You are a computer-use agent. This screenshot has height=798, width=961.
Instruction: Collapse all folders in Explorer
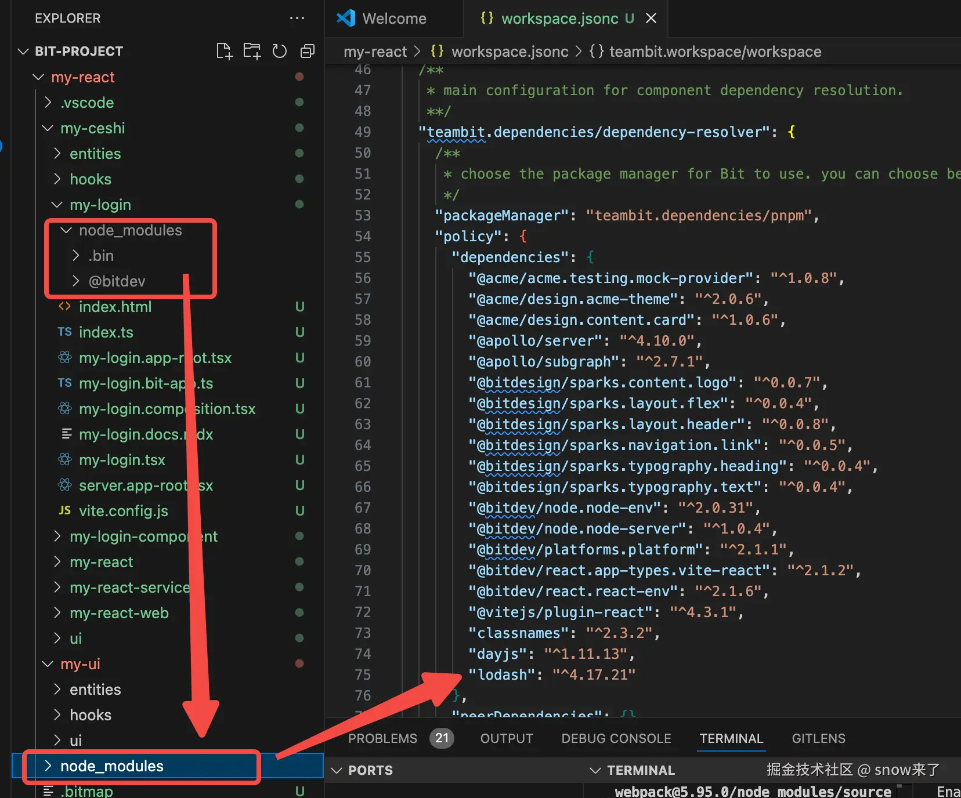[x=308, y=51]
